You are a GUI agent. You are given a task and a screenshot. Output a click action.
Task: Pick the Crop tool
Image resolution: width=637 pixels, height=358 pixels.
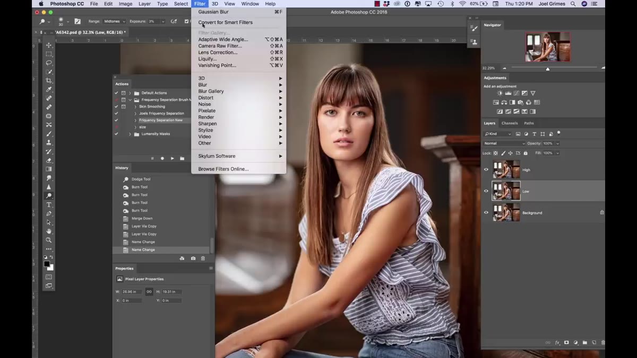click(49, 80)
